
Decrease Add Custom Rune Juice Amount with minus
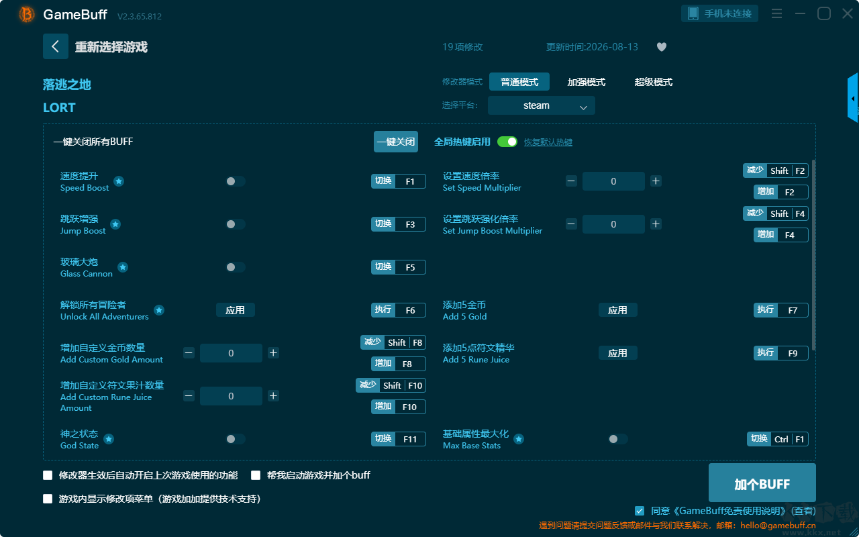[x=189, y=396]
